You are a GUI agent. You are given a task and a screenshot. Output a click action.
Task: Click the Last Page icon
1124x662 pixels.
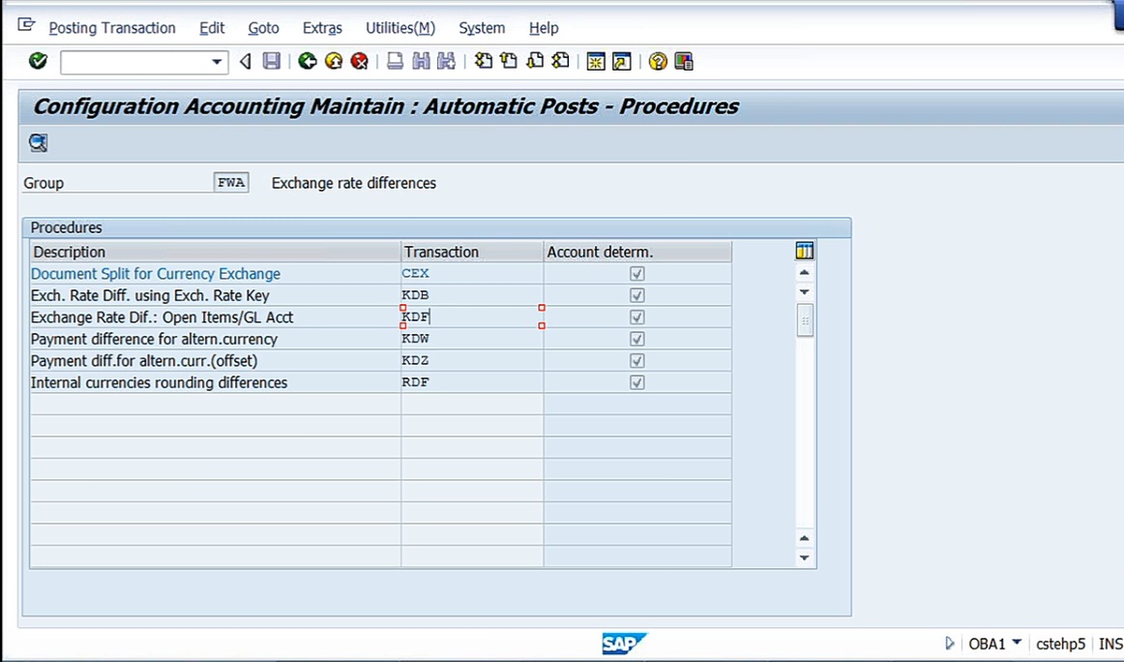point(561,62)
